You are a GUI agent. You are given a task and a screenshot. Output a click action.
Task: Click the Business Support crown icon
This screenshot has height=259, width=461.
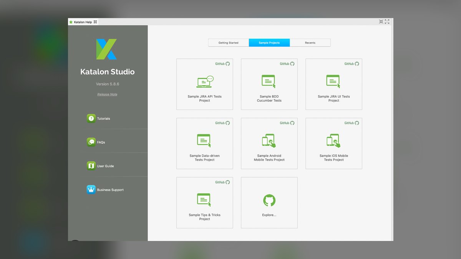point(91,190)
